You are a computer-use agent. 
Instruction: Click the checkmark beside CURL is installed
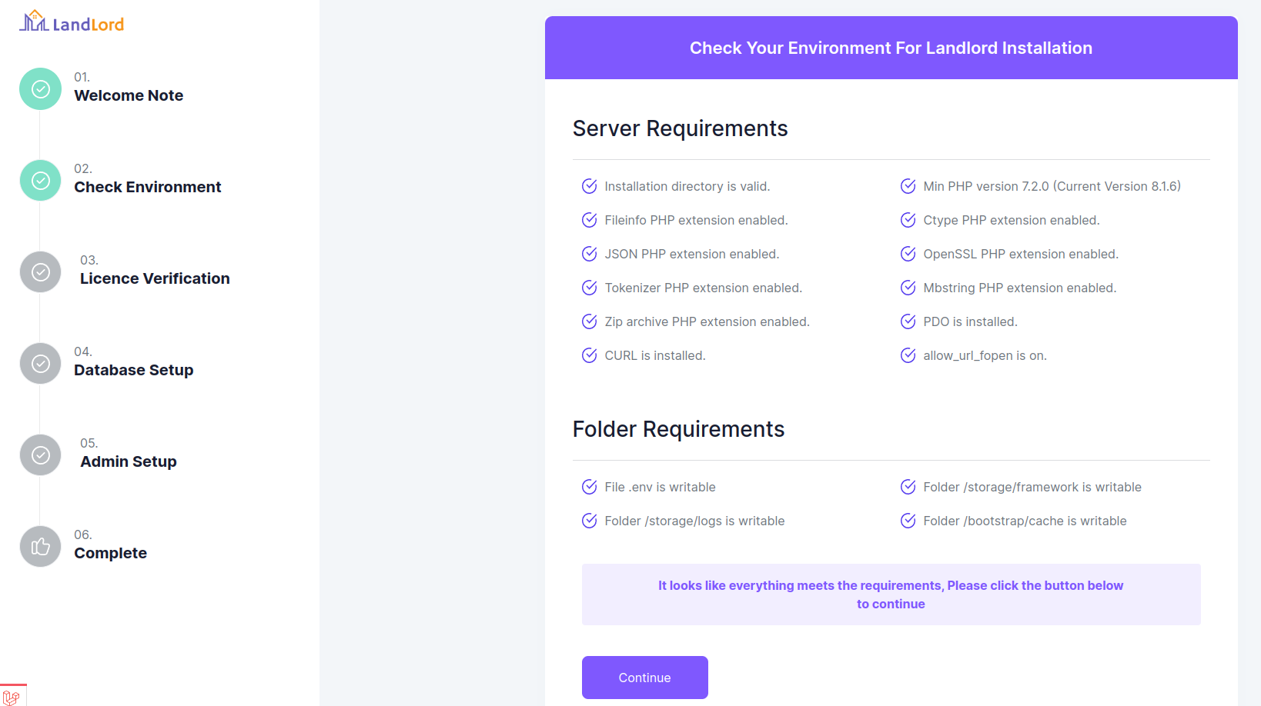[589, 355]
